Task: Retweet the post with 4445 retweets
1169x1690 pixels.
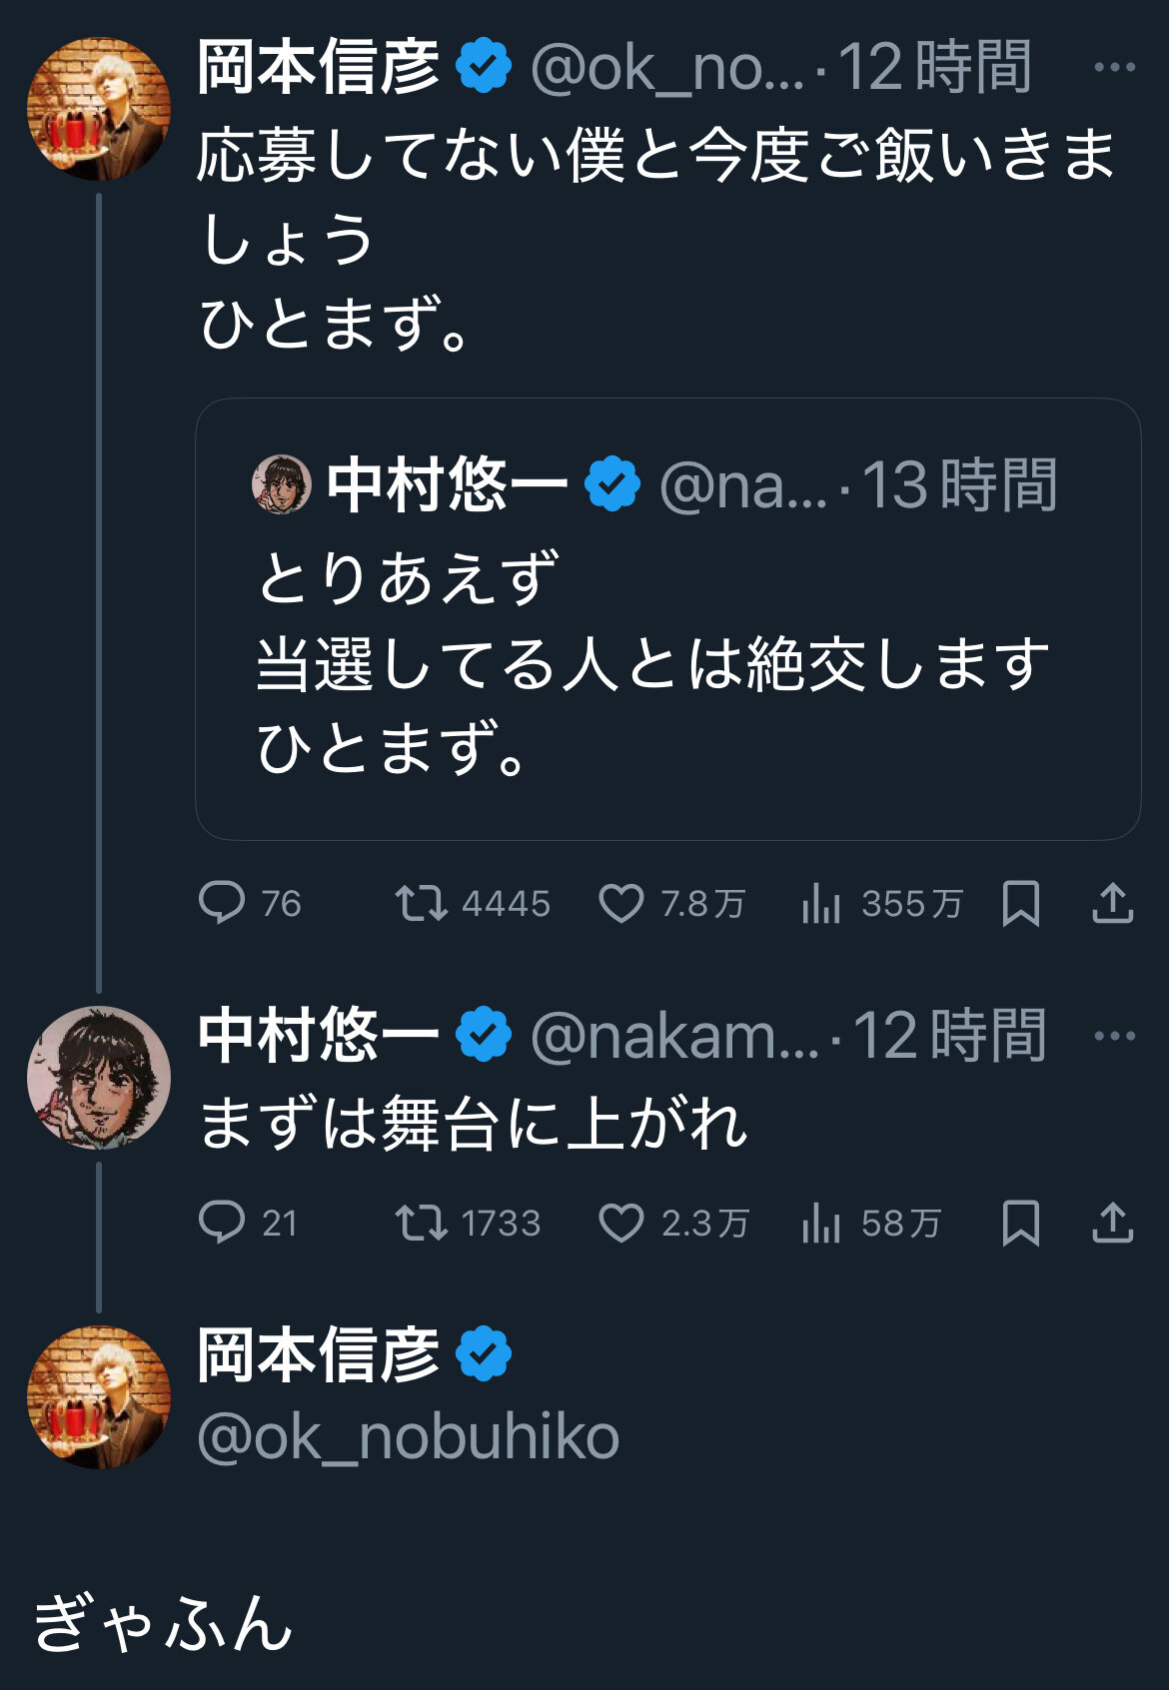Action: [x=421, y=903]
